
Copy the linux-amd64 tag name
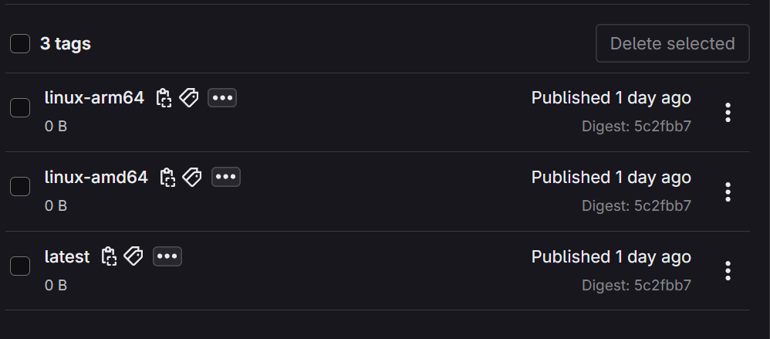click(167, 178)
